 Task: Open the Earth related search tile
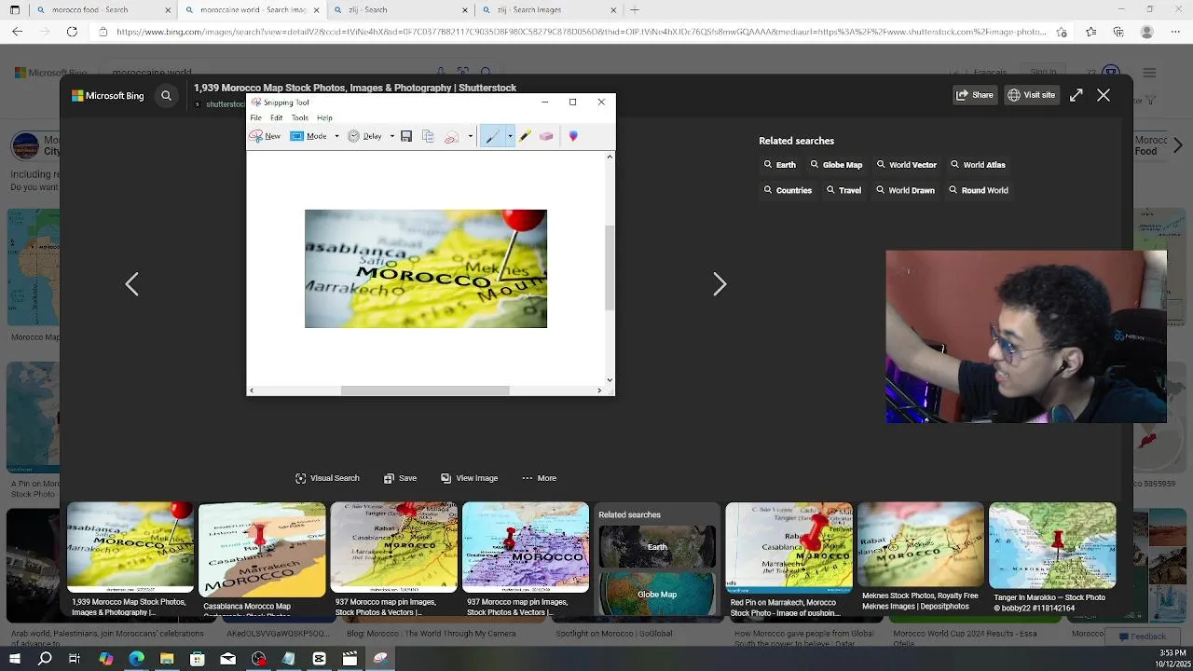657,547
